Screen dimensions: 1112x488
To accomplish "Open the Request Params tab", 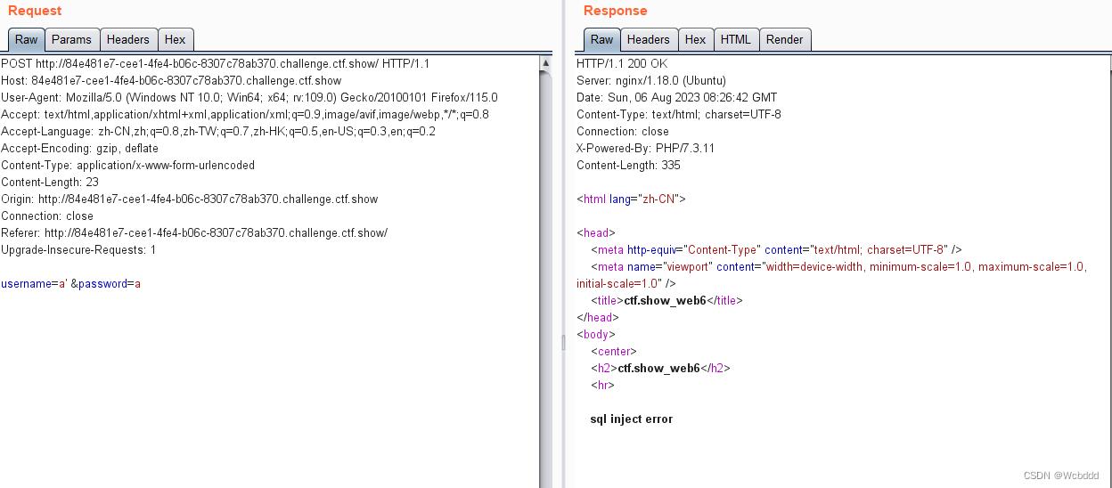I will [71, 39].
